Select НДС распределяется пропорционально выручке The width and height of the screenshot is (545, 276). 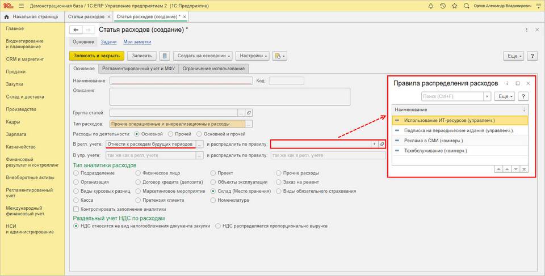tap(218, 226)
